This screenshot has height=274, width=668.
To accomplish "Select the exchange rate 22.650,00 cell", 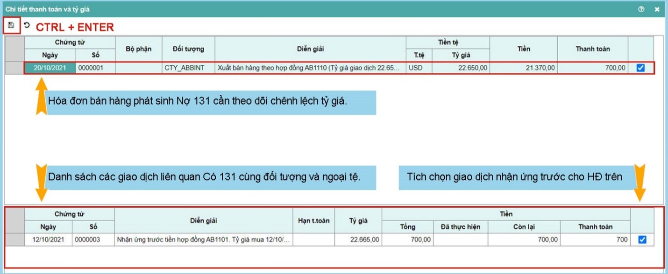I will coord(460,68).
